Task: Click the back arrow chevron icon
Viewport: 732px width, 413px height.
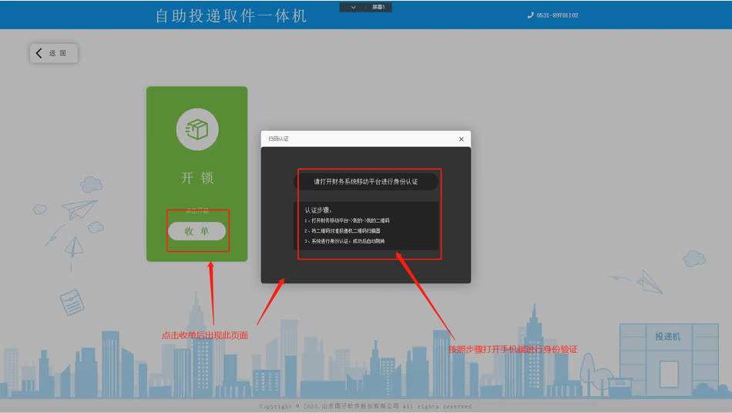Action: click(x=39, y=53)
